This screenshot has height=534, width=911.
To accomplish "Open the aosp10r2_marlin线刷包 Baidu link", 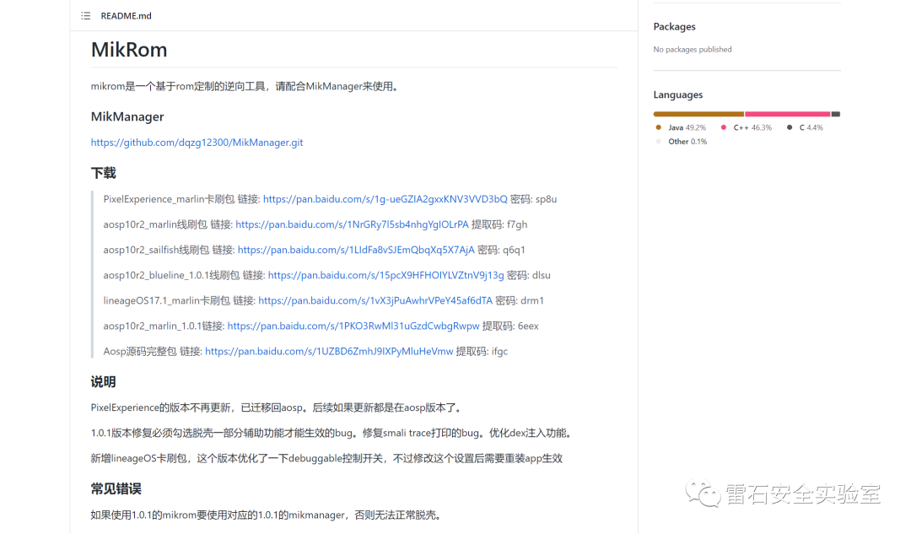I will (x=352, y=224).
